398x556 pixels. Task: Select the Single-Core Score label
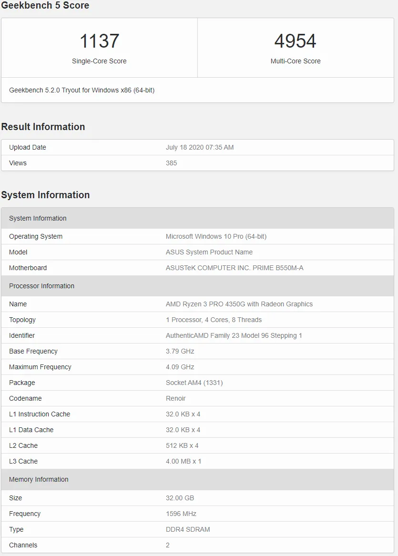click(x=99, y=61)
